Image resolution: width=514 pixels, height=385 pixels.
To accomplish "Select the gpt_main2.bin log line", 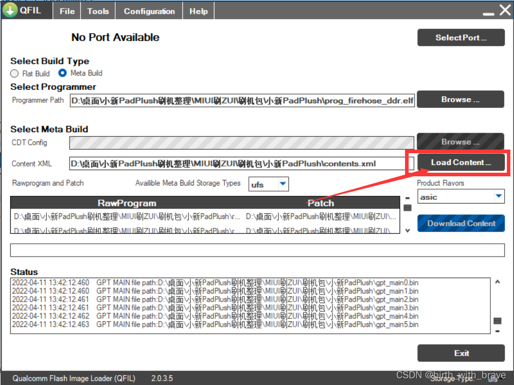I will coord(215,299).
